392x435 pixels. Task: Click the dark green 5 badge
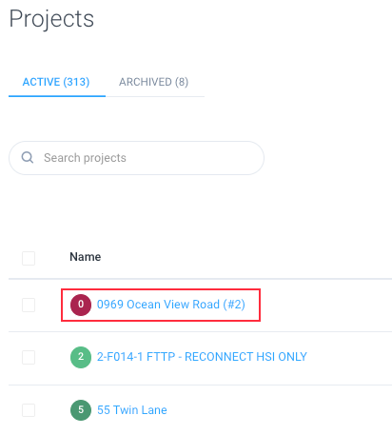point(81,410)
